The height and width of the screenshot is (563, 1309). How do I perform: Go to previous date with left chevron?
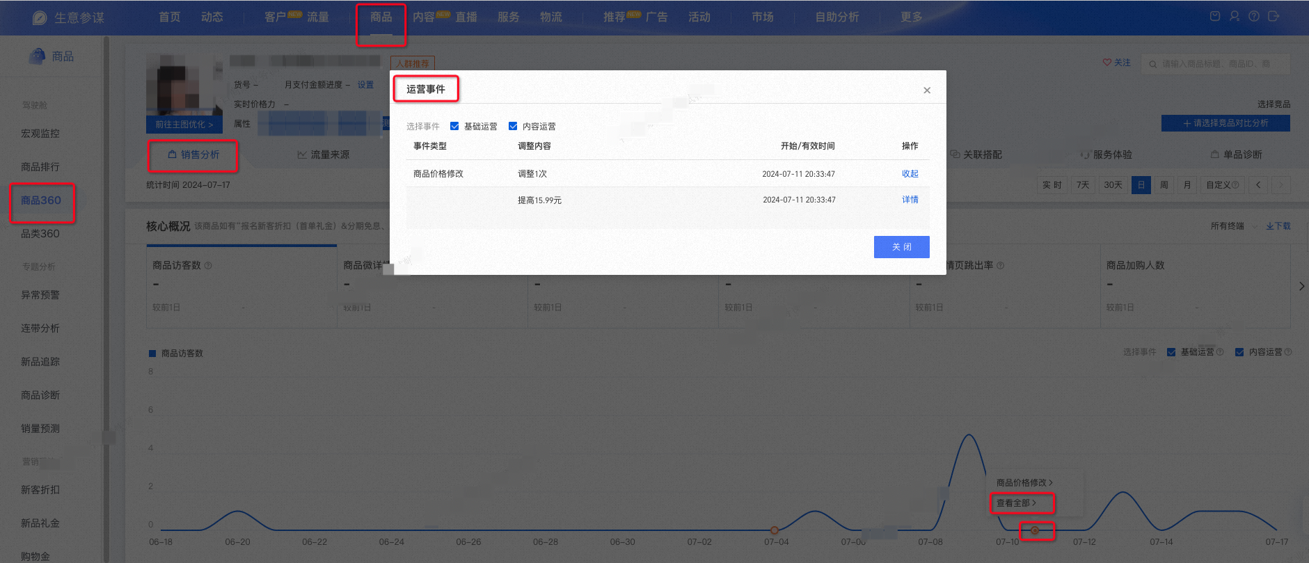click(x=1258, y=185)
